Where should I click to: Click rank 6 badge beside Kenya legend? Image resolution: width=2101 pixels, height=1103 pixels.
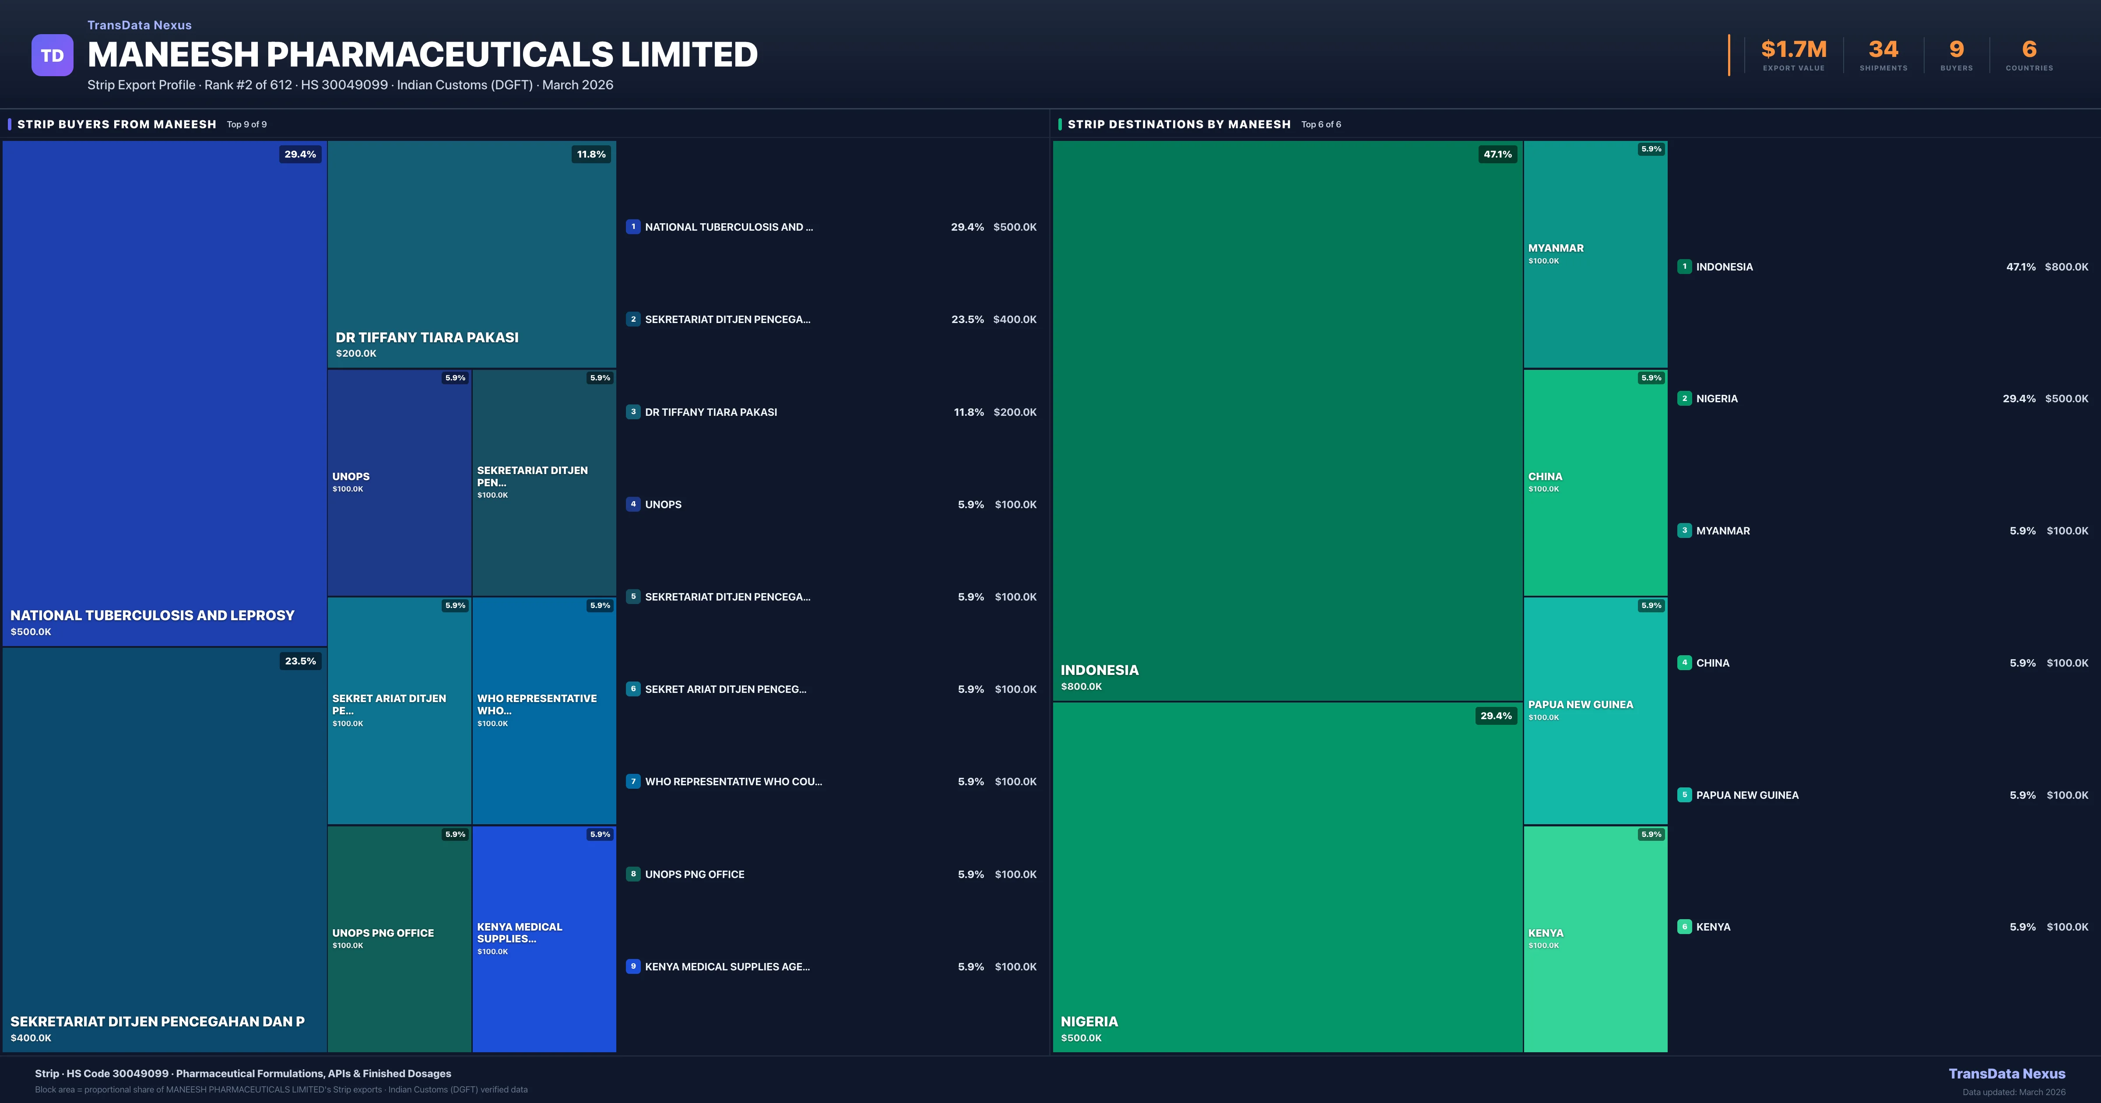click(x=1684, y=927)
